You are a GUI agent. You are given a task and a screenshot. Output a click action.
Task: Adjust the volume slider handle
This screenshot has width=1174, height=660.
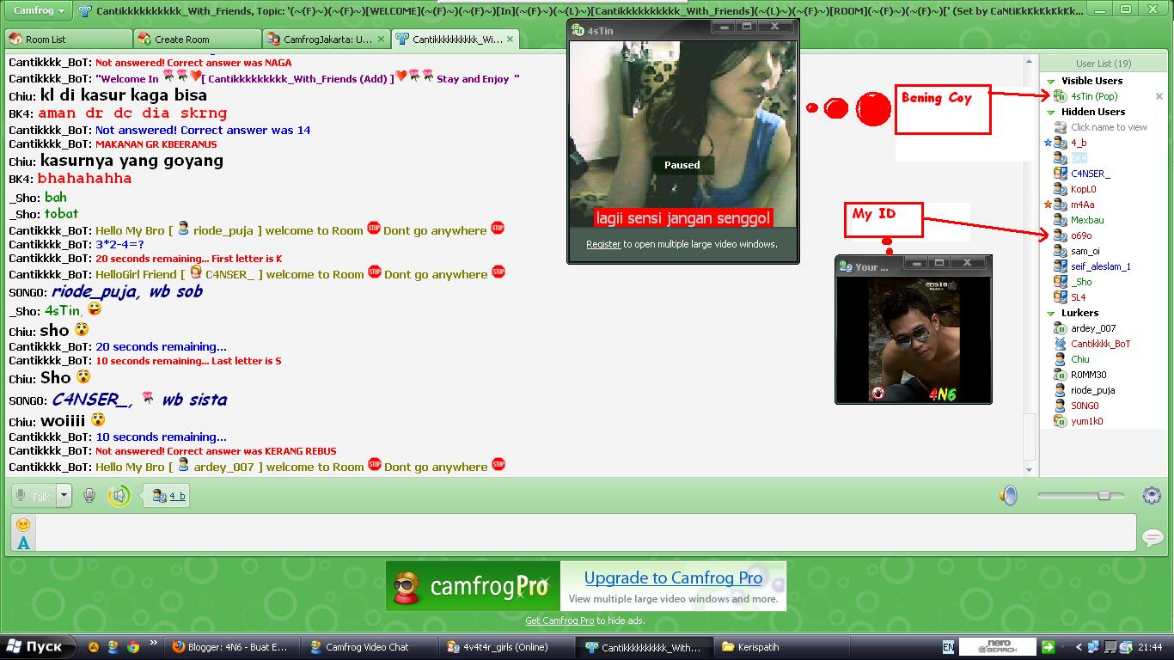point(1104,496)
